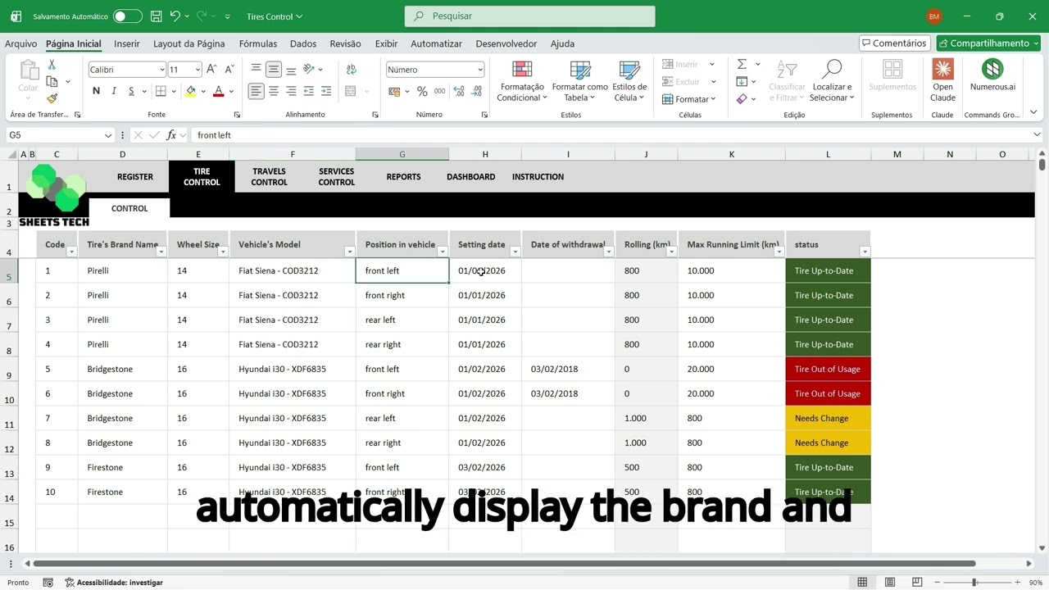1049x590 pixels.
Task: Align cell text to the right
Action: coord(291,91)
